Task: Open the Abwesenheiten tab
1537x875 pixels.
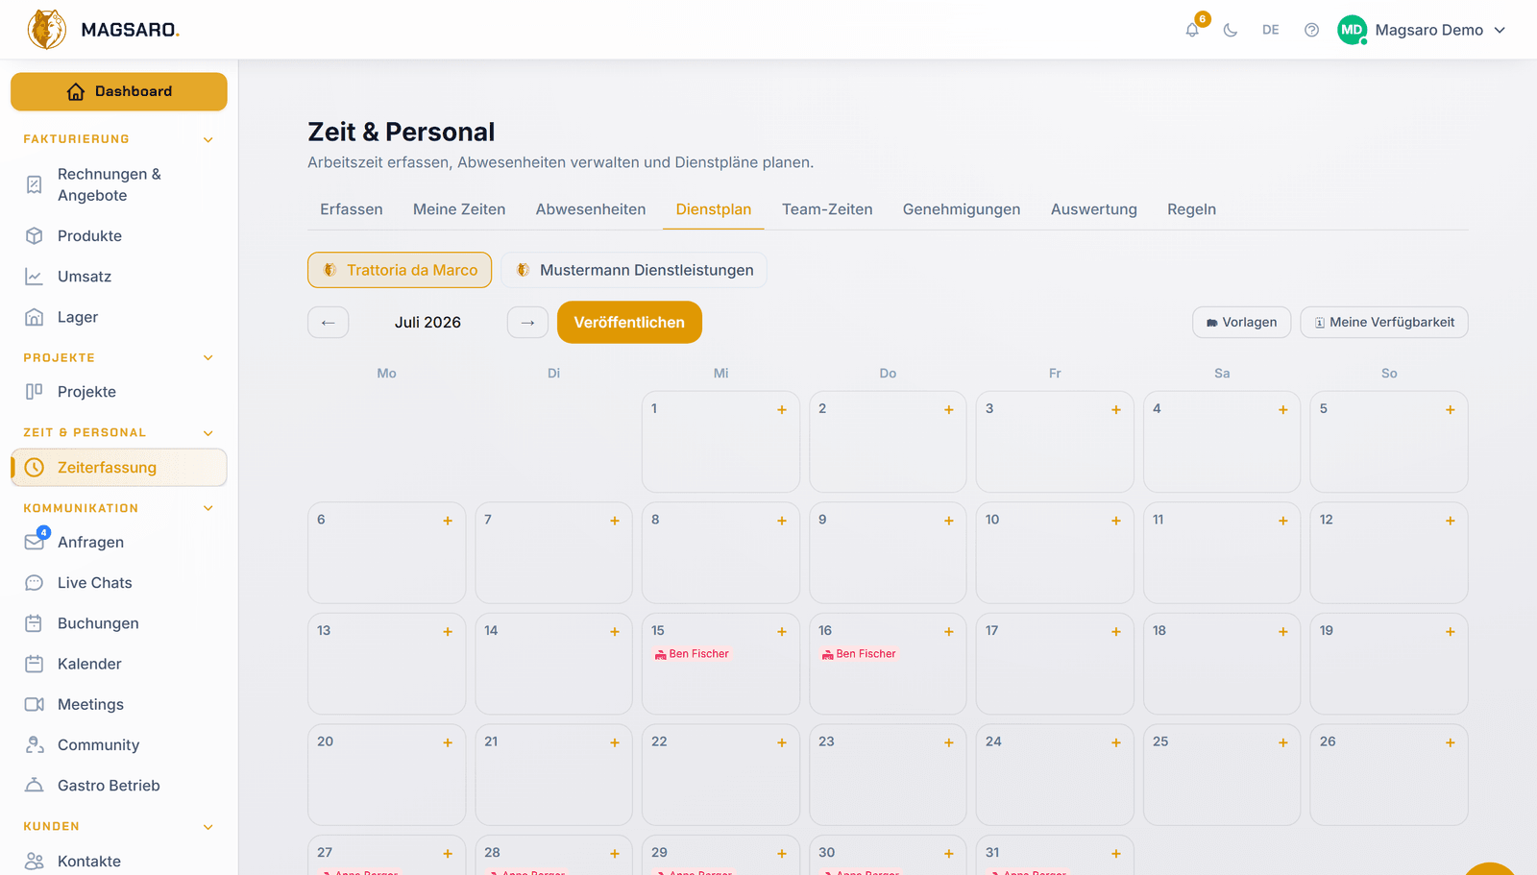Action: [591, 209]
